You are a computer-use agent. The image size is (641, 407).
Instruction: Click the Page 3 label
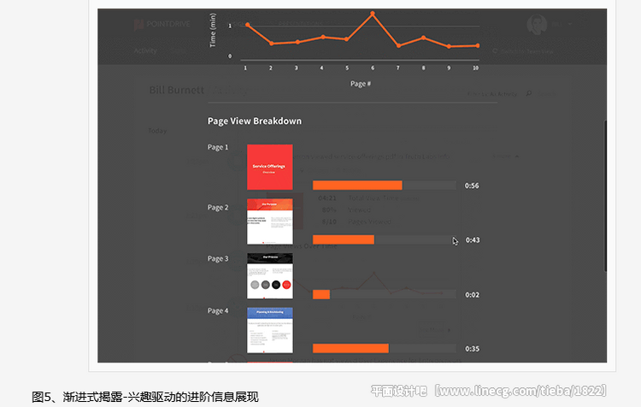(x=218, y=258)
